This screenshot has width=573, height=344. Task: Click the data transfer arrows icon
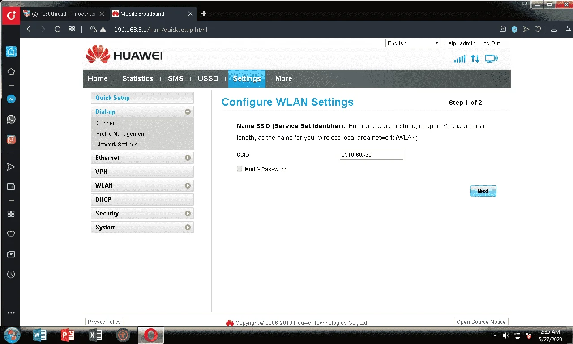(475, 59)
